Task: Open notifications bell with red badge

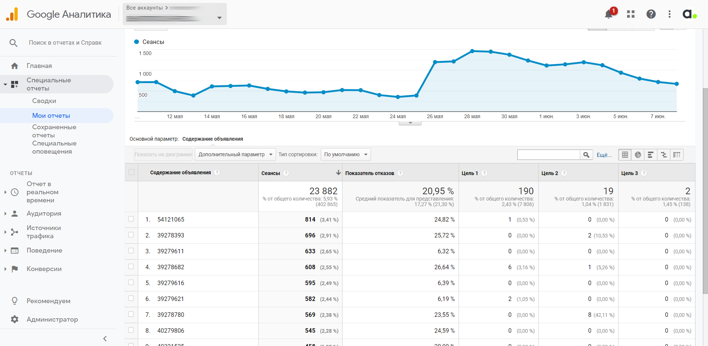Action: click(x=609, y=14)
